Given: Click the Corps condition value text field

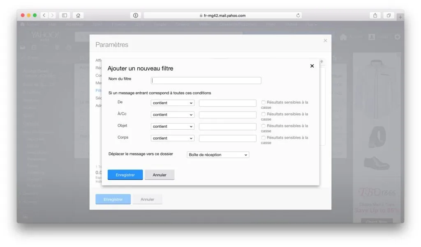Looking at the screenshot, I should (x=227, y=138).
